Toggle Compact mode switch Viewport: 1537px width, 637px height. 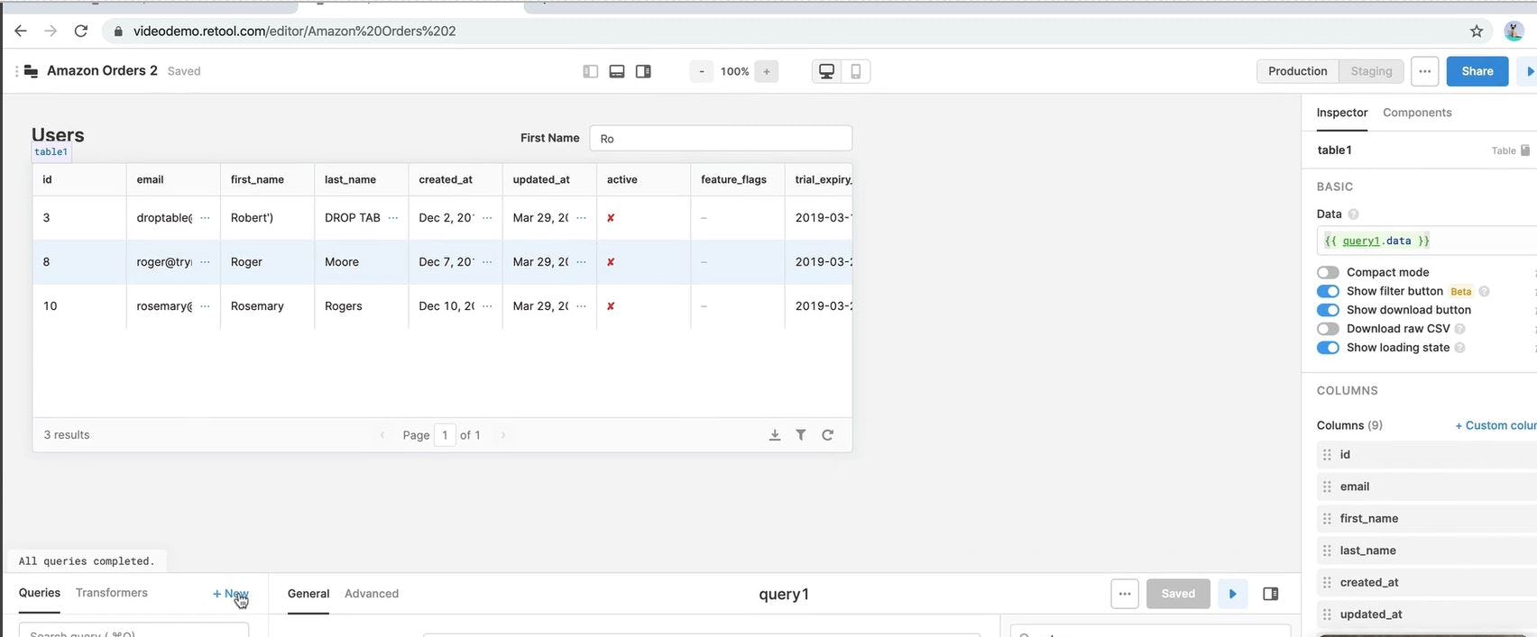tap(1328, 272)
